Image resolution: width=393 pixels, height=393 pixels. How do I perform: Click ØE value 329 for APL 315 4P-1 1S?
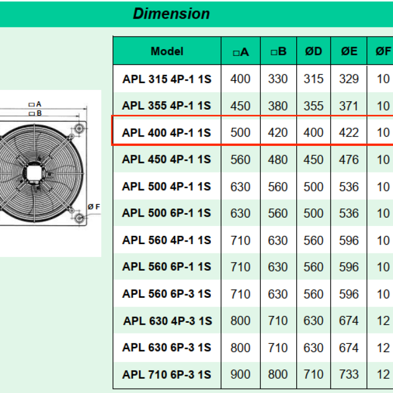click(x=349, y=79)
